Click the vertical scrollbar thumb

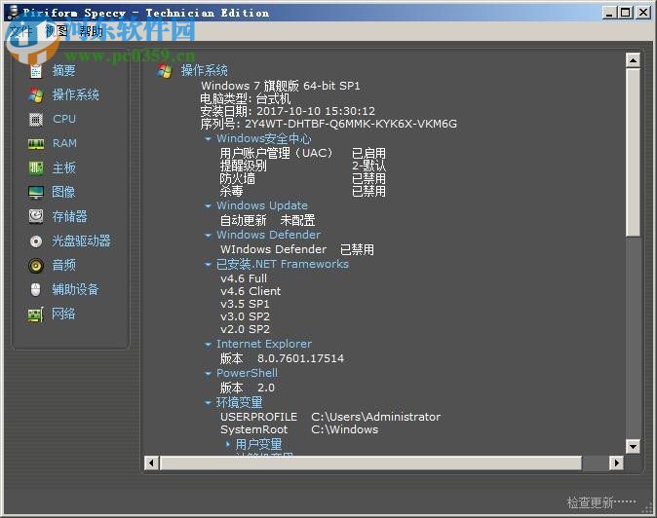(x=633, y=153)
